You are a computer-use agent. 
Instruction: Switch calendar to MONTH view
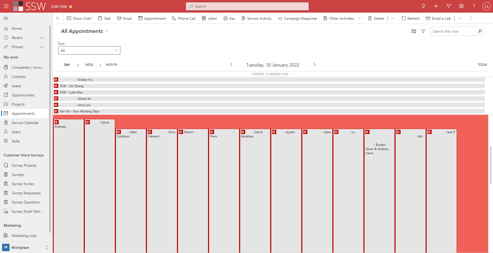(x=111, y=65)
